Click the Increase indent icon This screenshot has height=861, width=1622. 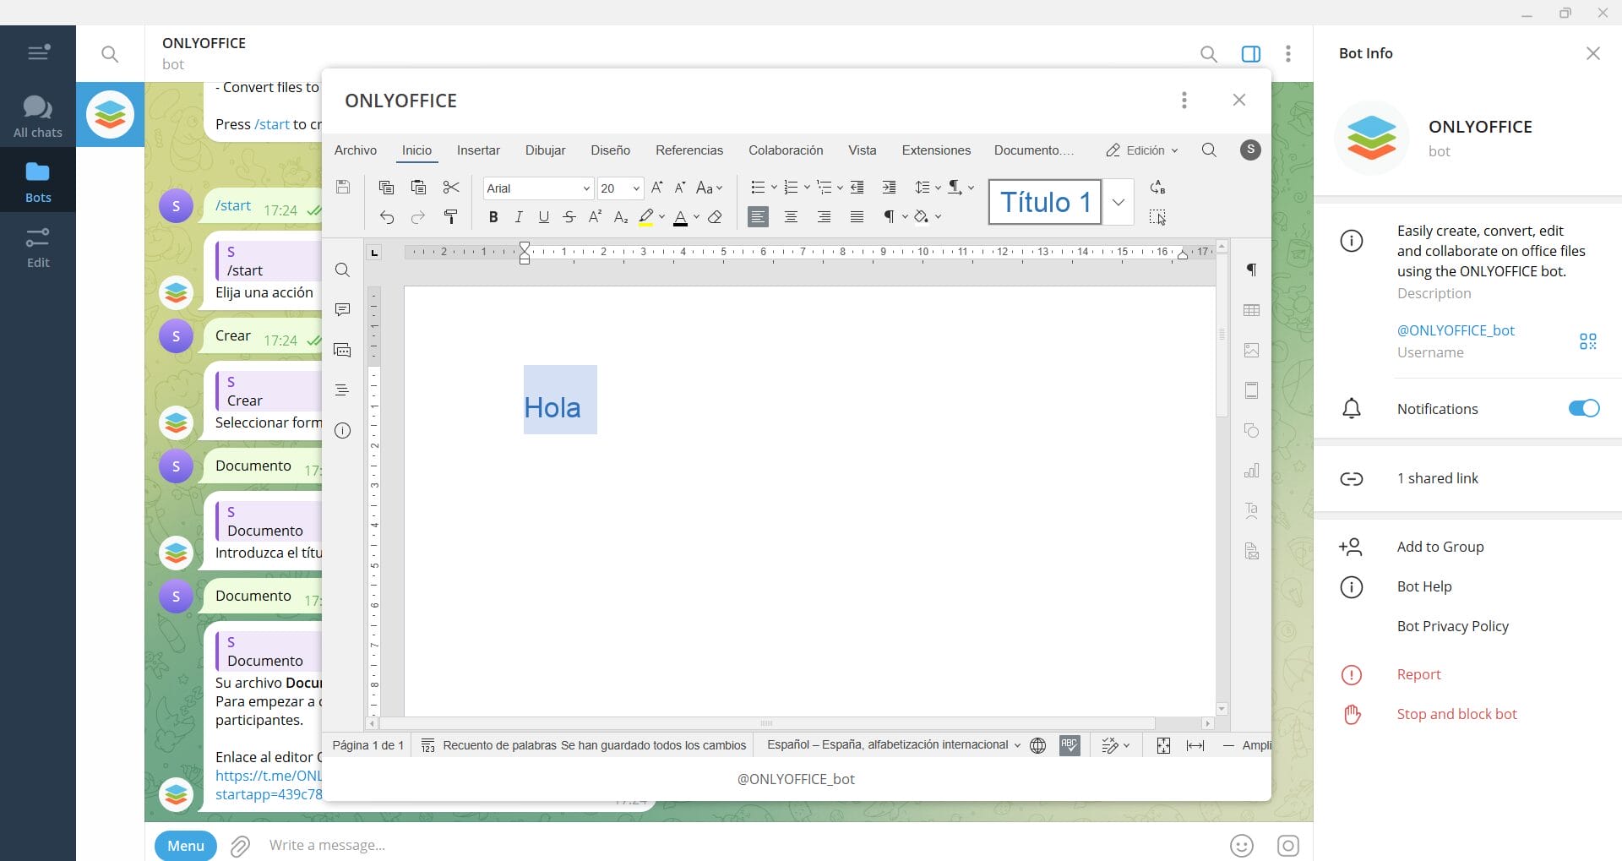pyautogui.click(x=889, y=188)
